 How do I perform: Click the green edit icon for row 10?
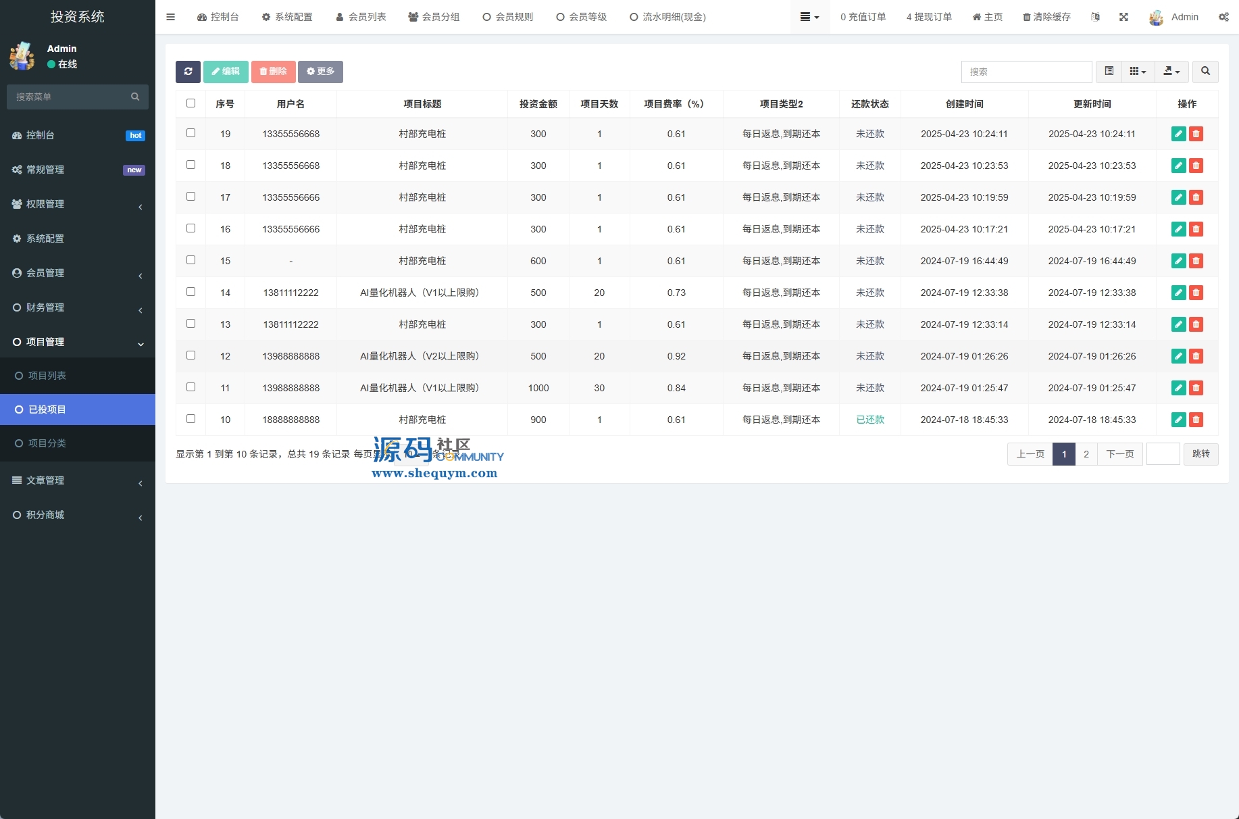click(1178, 420)
